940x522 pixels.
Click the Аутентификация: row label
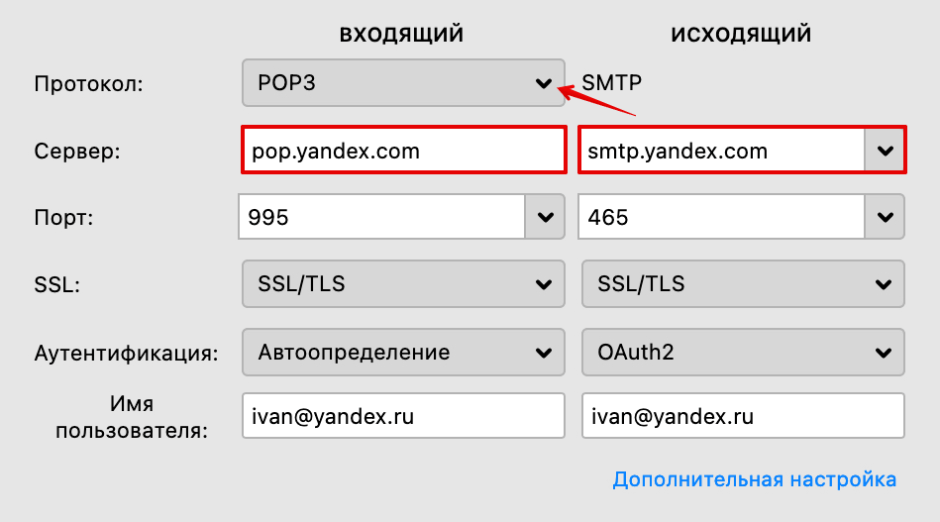(x=126, y=353)
